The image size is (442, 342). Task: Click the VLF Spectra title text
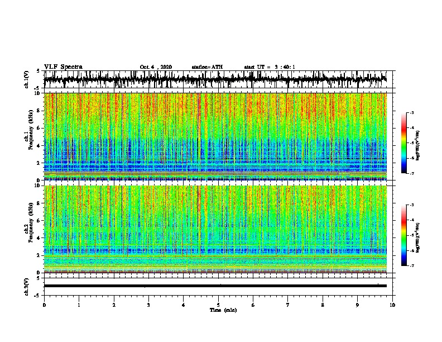coord(63,66)
